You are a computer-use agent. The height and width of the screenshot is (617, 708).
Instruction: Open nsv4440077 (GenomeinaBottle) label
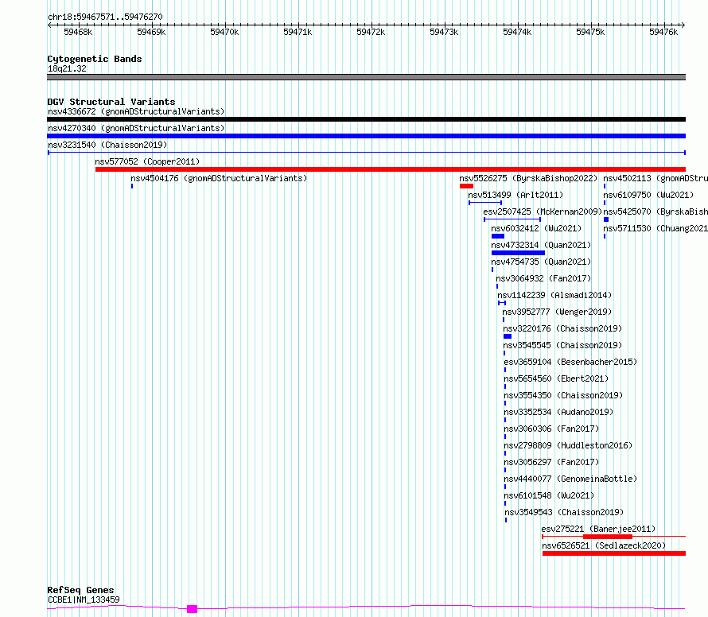570,479
